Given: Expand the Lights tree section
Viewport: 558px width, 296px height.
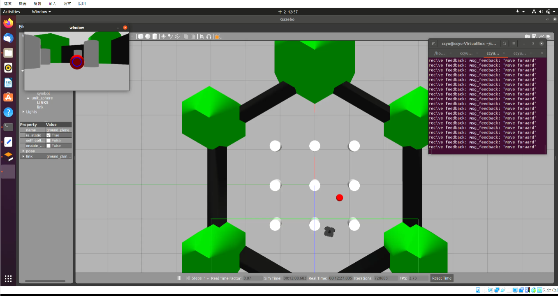Looking at the screenshot, I should (x=23, y=111).
